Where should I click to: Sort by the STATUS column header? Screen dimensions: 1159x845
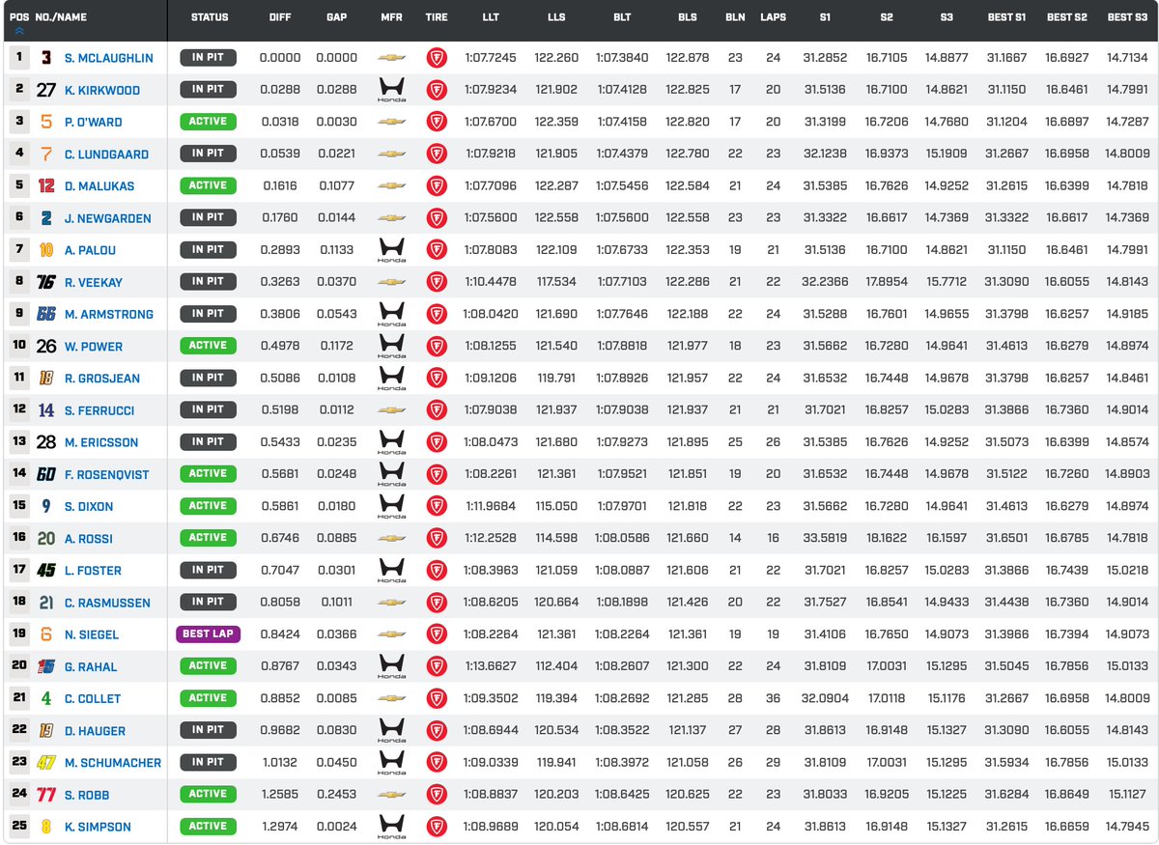(210, 17)
